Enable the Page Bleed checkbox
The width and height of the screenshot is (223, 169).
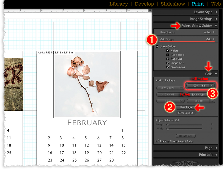coord(168,55)
